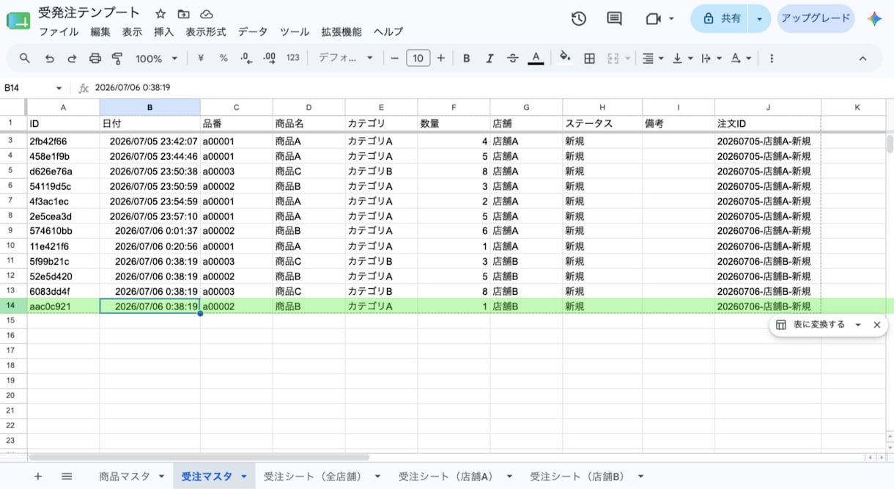Image resolution: width=894 pixels, height=489 pixels.
Task: Activate the paint format tool
Action: tap(117, 58)
